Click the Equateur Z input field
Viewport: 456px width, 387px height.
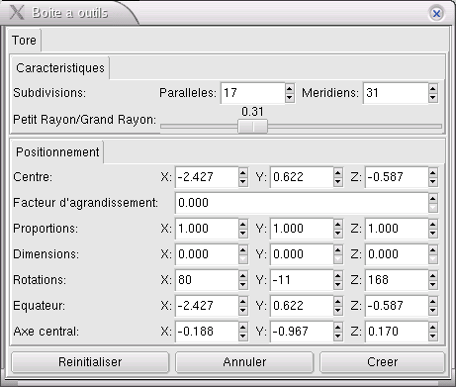pos(397,306)
